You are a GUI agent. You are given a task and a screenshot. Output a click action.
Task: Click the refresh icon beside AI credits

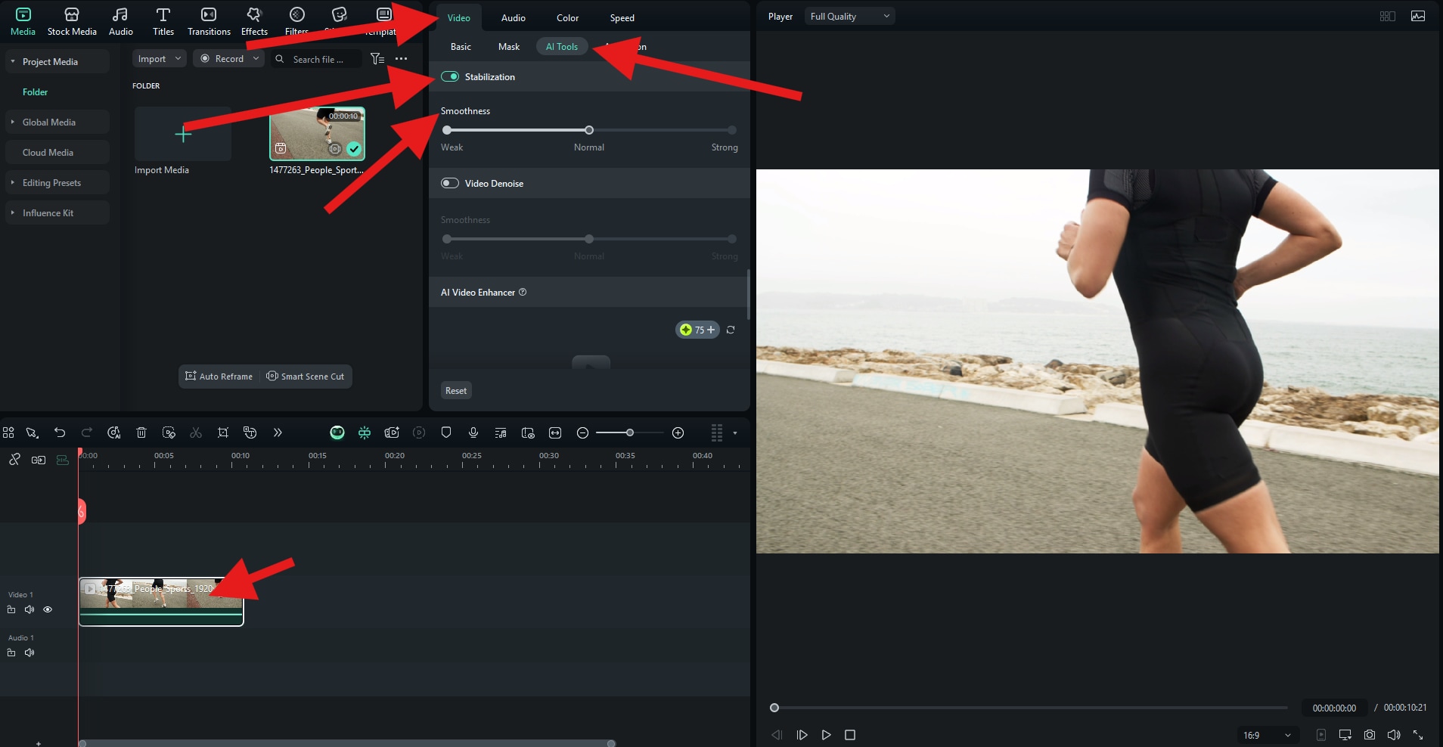[x=731, y=330]
